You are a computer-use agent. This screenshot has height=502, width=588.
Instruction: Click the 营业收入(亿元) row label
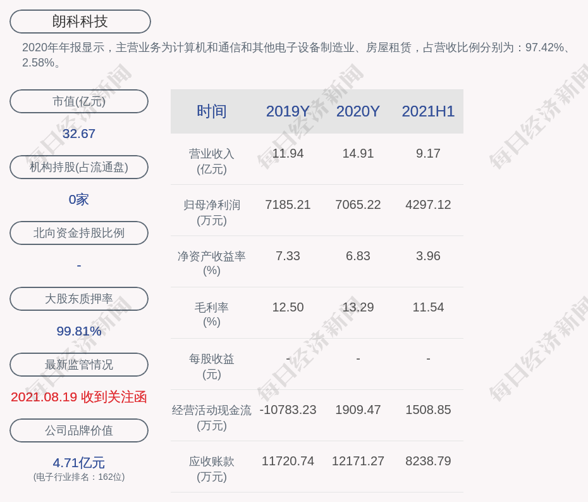pyautogui.click(x=212, y=161)
